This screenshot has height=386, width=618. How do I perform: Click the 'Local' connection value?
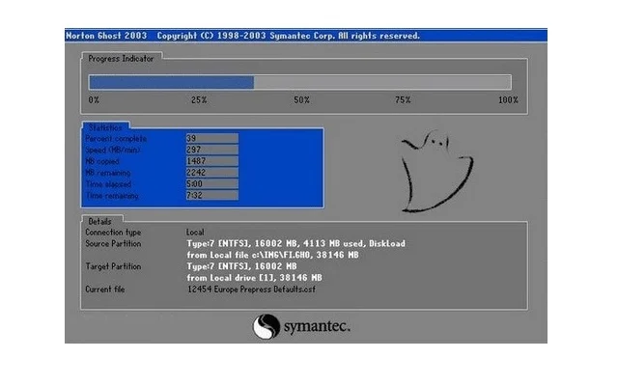pyautogui.click(x=195, y=233)
